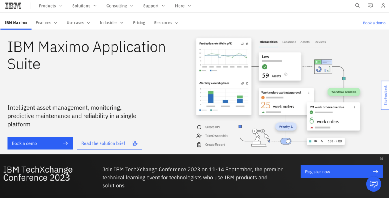
Task: Click the dashboard chart icon beside Low card
Action: tap(323, 66)
